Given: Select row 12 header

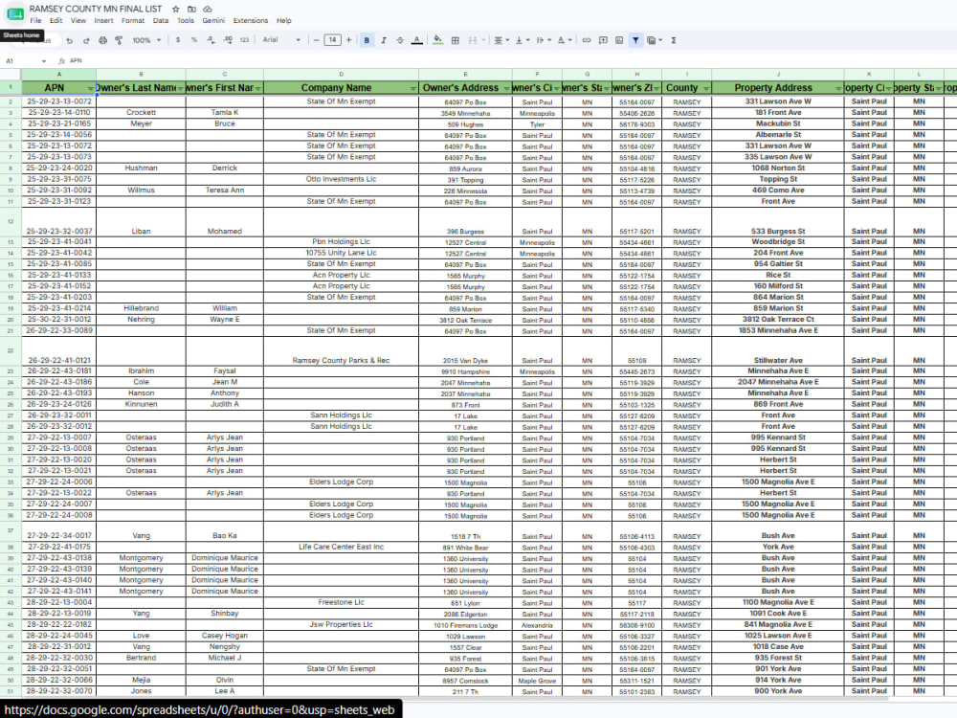Looking at the screenshot, I should [11, 222].
